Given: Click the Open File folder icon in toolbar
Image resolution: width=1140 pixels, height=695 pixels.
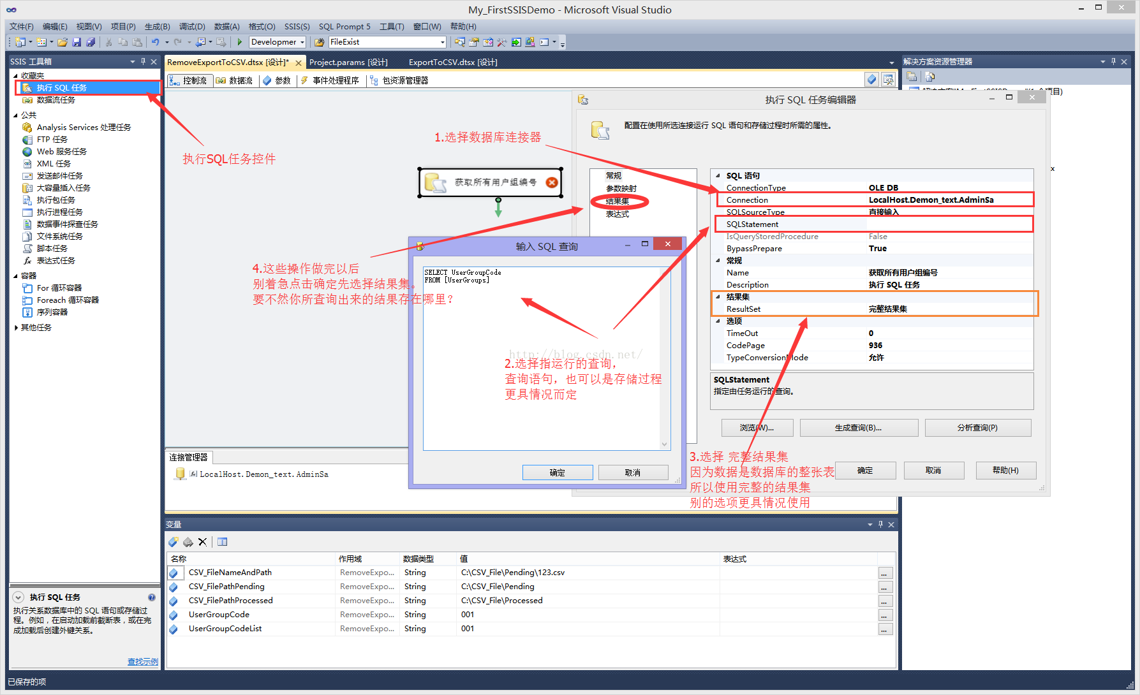Looking at the screenshot, I should pos(62,42).
